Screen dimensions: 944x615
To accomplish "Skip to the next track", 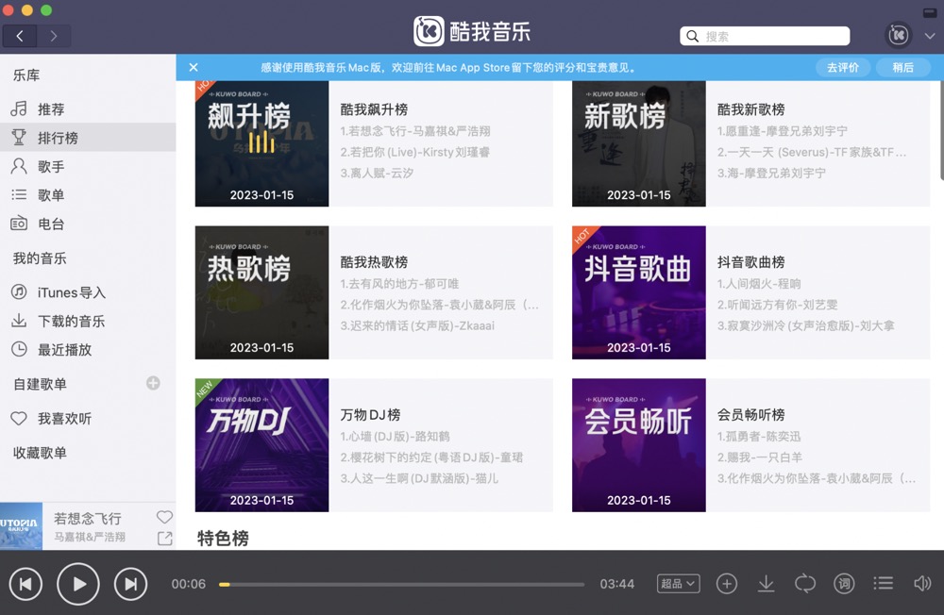I will (130, 584).
